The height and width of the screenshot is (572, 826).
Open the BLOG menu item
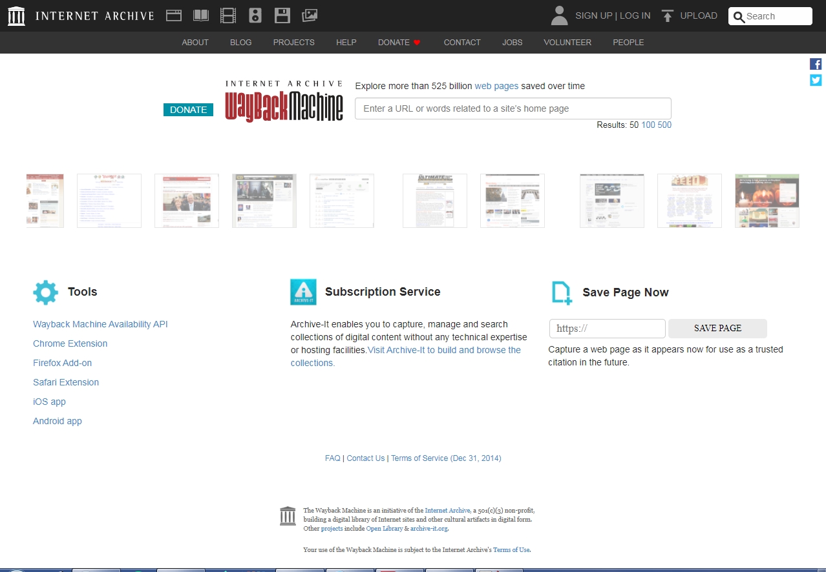[x=241, y=43]
